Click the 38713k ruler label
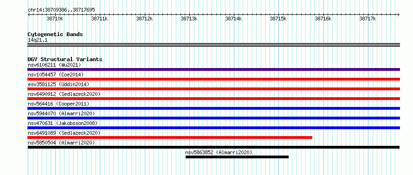 coord(189,19)
